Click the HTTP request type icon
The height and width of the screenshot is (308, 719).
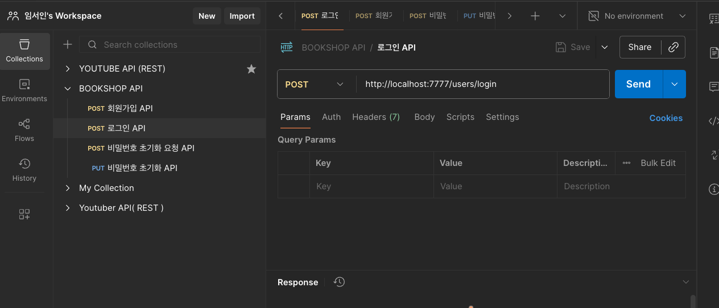point(287,47)
